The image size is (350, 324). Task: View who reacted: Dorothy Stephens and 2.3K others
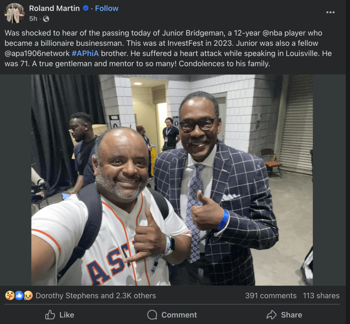coord(96,296)
